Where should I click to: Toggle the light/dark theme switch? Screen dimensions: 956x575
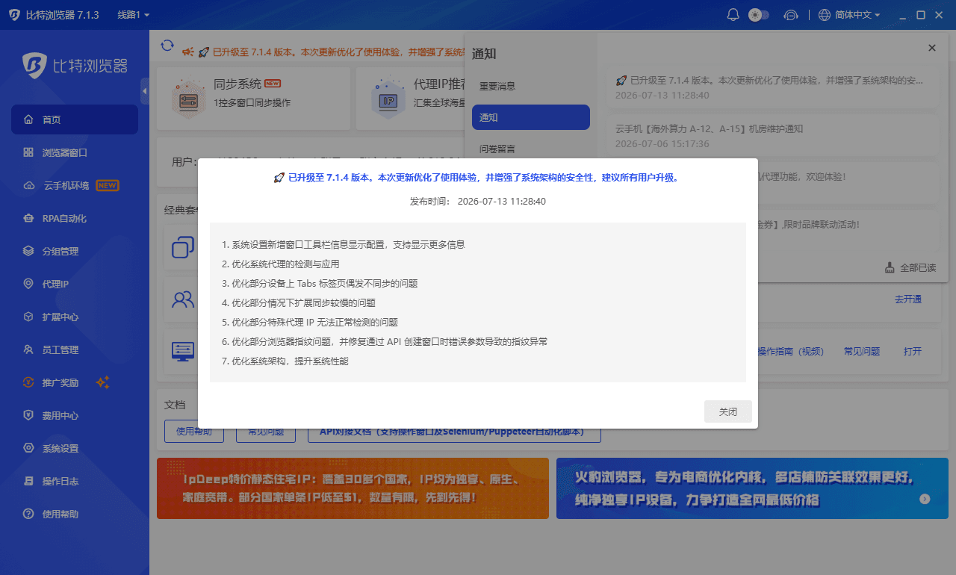(758, 15)
